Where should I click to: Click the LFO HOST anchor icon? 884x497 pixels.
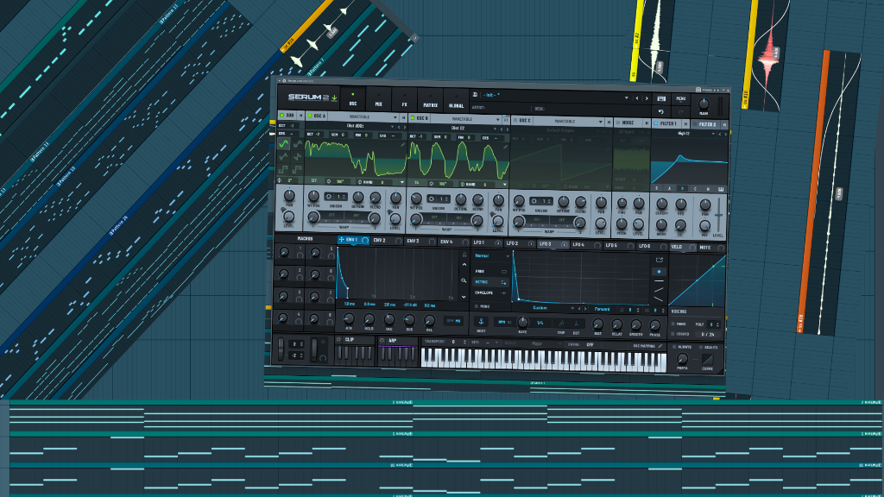481,321
